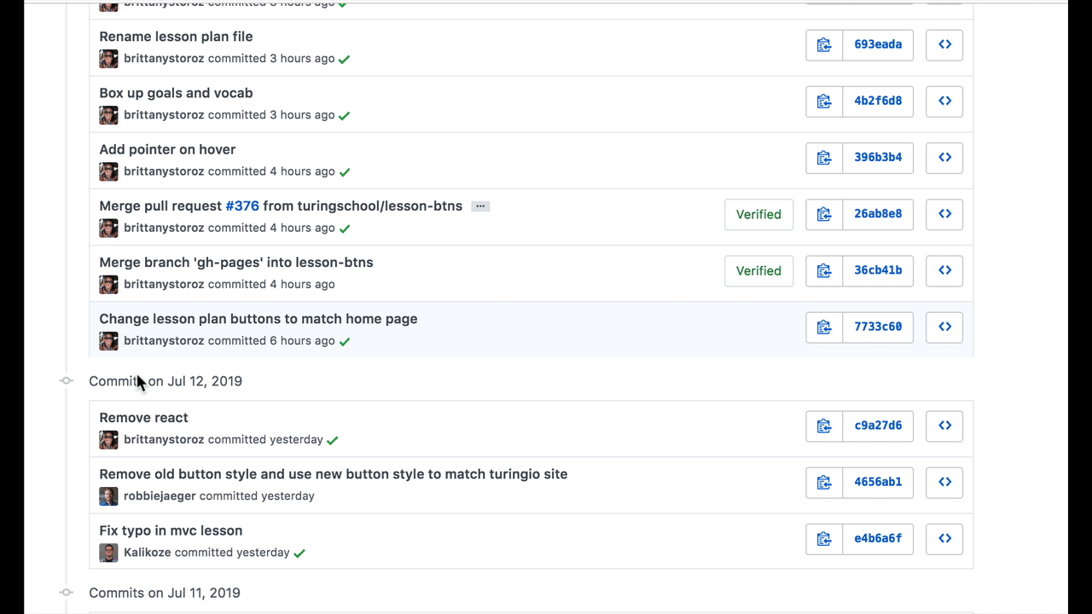Open commit hash e4b6a6f
1092x614 pixels.
coord(878,539)
